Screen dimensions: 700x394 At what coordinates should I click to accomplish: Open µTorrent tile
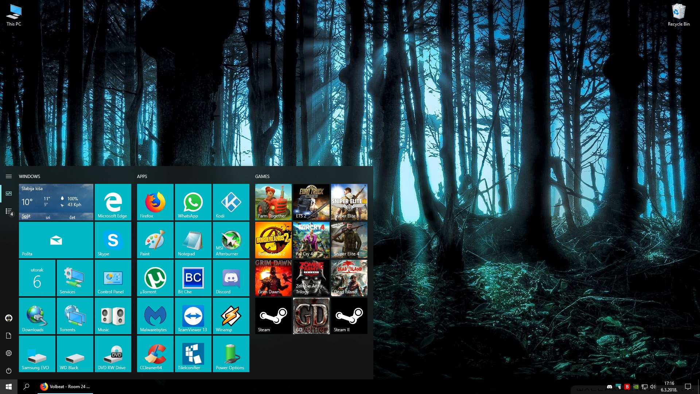(x=155, y=278)
